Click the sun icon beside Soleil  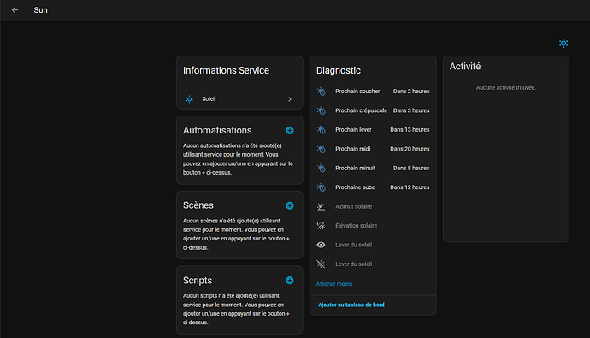click(189, 99)
